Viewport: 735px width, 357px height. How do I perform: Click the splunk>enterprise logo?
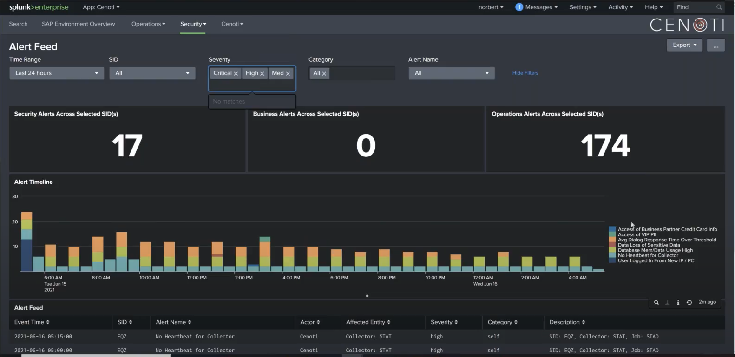[39, 7]
